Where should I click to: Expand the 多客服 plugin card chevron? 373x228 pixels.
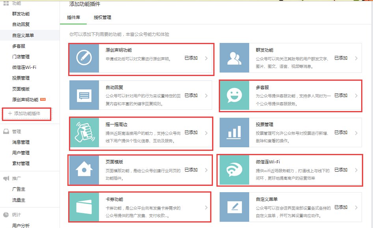357,95
